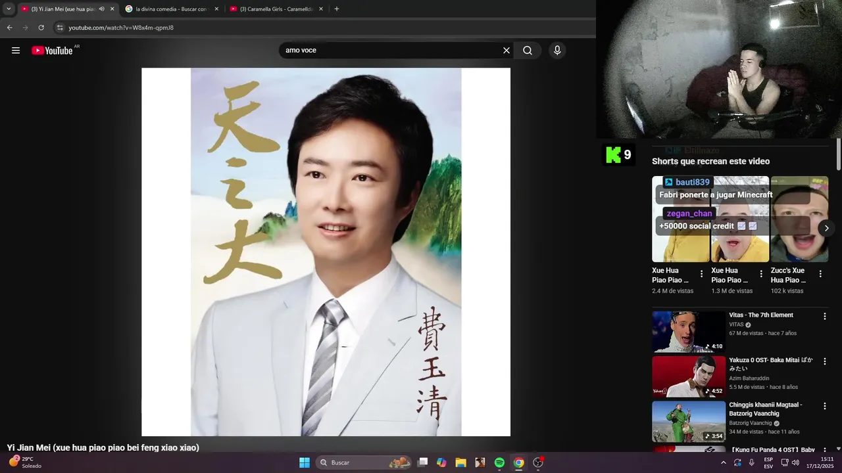Open the OBS icon in the taskbar
Screen dimensions: 842x473
click(x=538, y=462)
